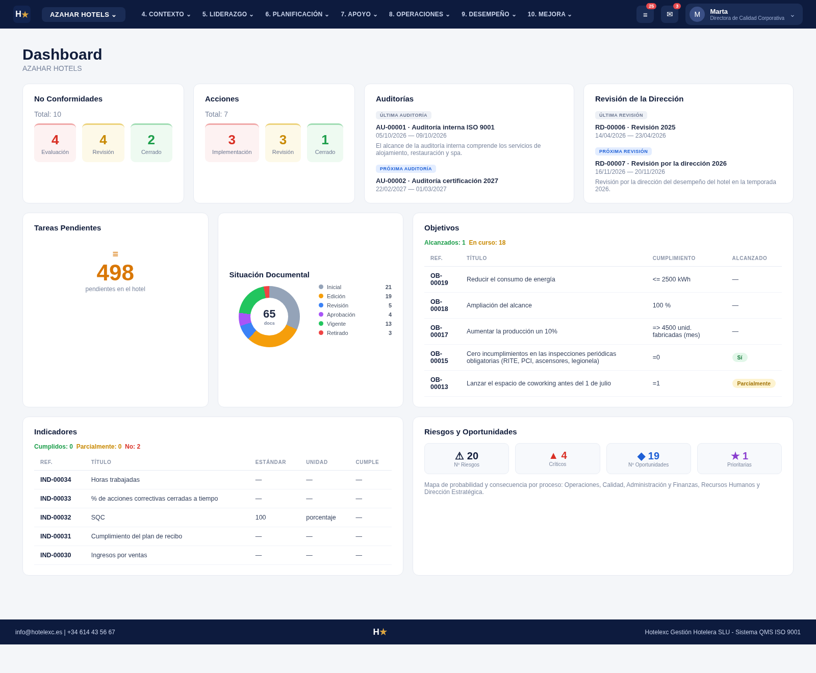Viewport: 816px width, 673px height.
Task: Click the blue diamond Nº Oportunidades tile
Action: (x=648, y=458)
